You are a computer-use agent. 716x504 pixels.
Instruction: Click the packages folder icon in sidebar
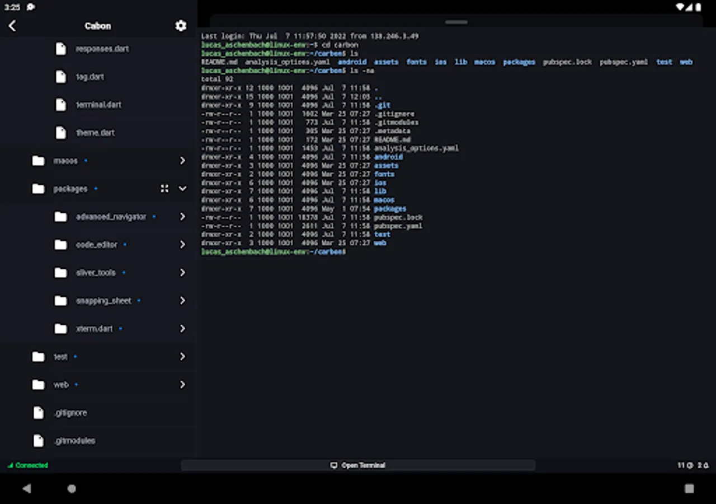tap(38, 189)
